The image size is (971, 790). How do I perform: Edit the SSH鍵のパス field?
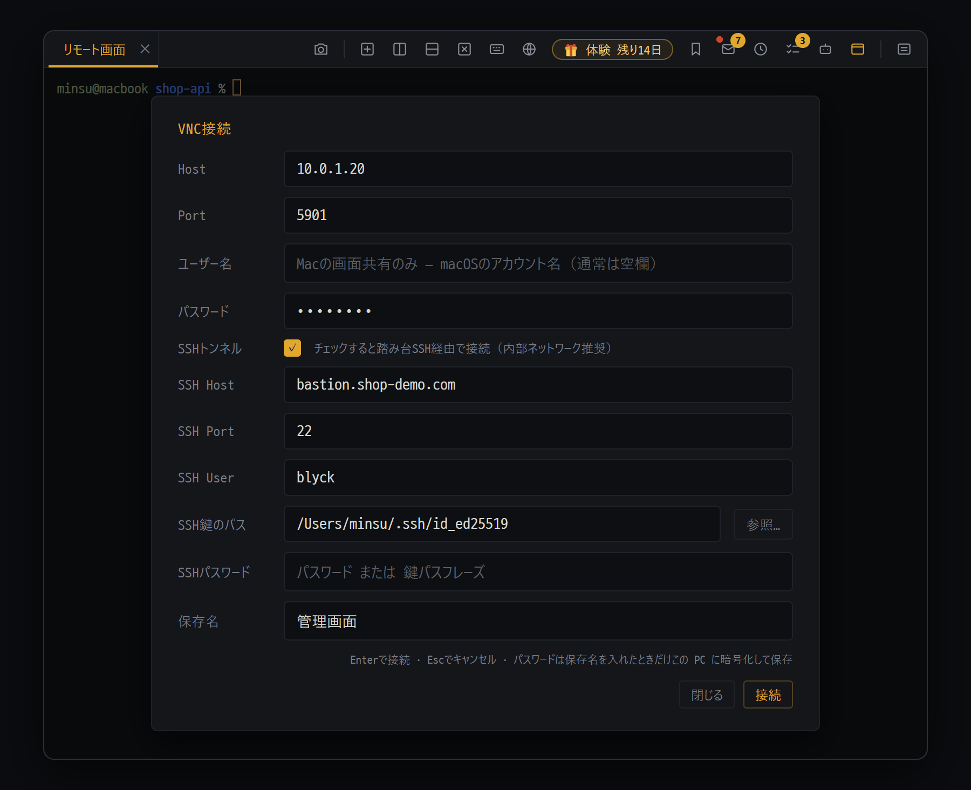502,524
